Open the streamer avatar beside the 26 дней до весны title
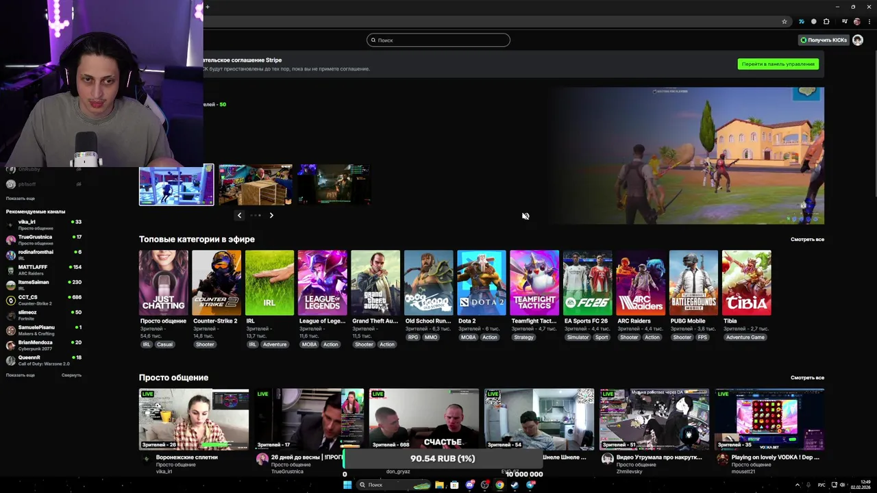This screenshot has height=493, width=877. coord(262,459)
